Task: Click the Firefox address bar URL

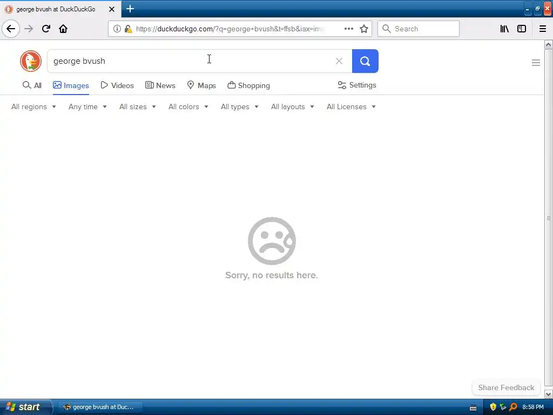Action: click(x=230, y=29)
